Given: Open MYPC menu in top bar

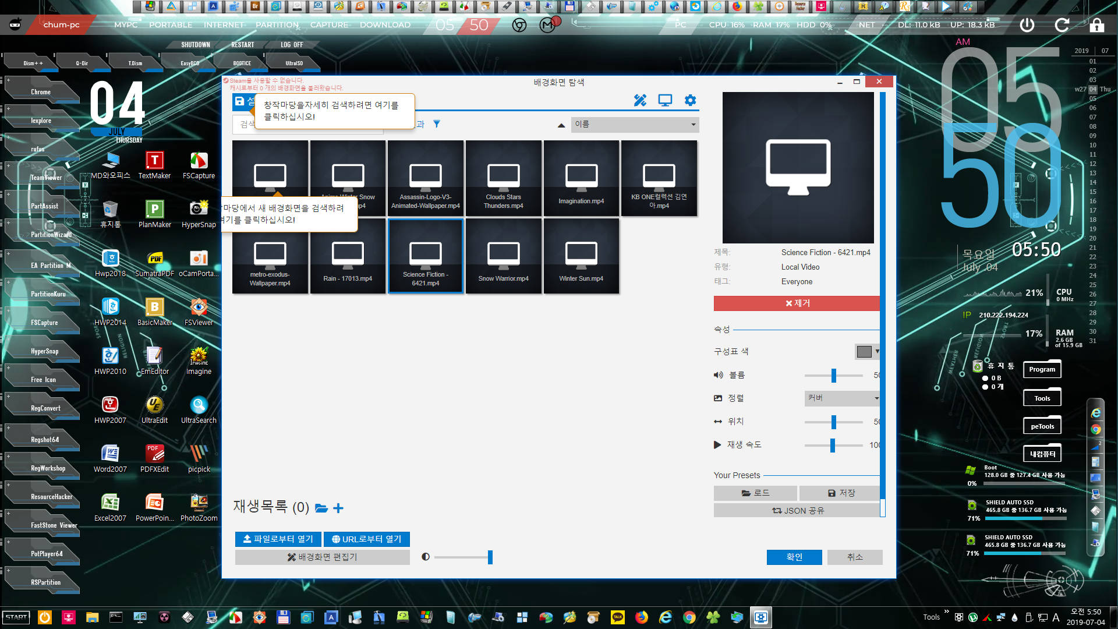Looking at the screenshot, I should point(126,25).
